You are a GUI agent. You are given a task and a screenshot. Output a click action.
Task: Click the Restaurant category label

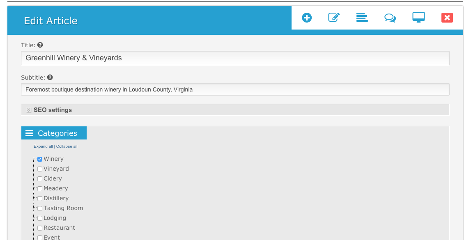[x=59, y=228]
